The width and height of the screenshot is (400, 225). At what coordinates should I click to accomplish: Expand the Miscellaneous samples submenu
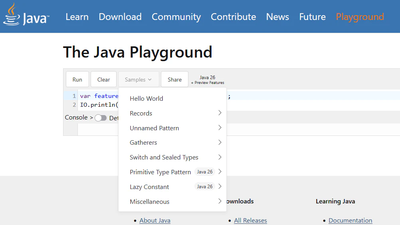[x=172, y=201]
